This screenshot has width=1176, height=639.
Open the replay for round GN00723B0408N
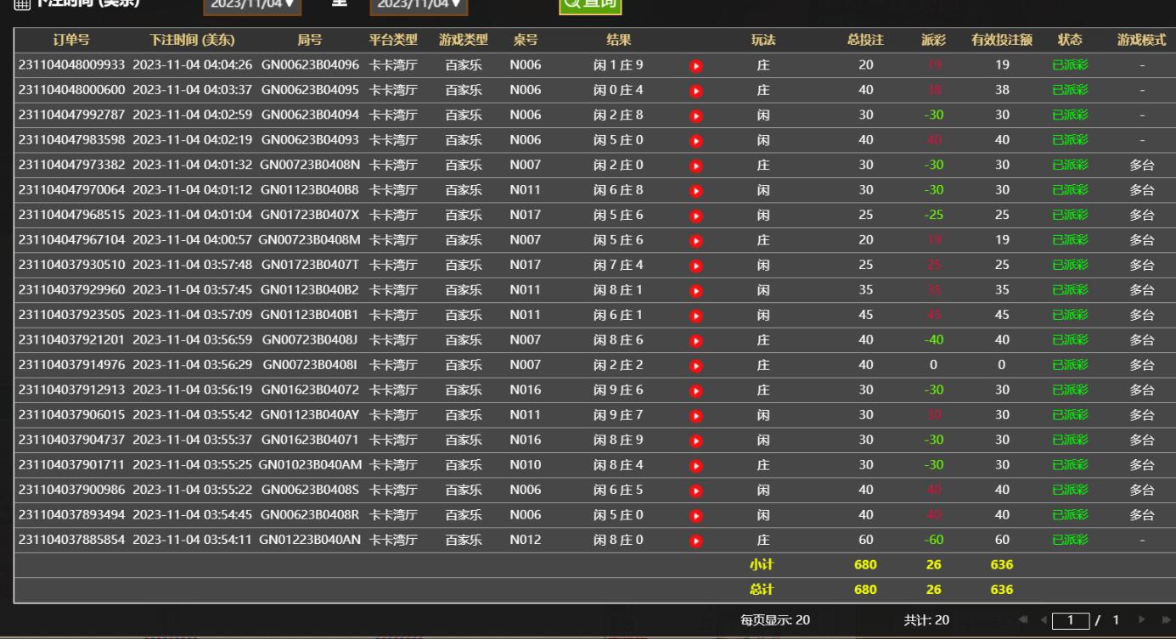point(696,165)
